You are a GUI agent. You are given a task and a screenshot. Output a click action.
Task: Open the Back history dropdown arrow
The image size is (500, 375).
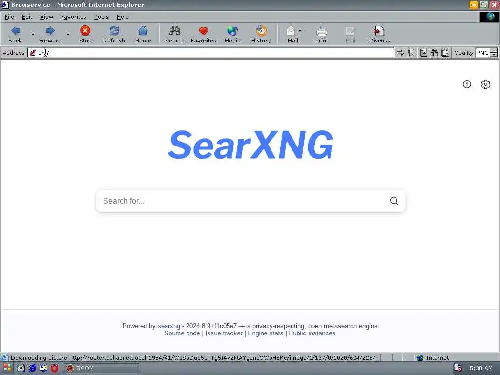pyautogui.click(x=33, y=35)
